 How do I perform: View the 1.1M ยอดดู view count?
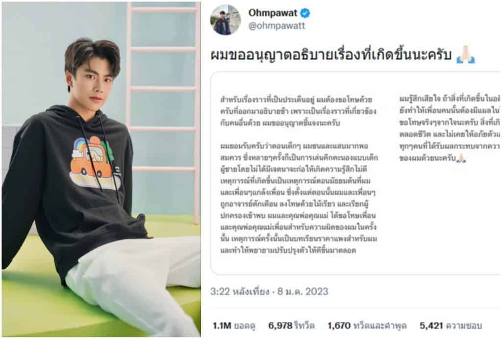click(234, 326)
